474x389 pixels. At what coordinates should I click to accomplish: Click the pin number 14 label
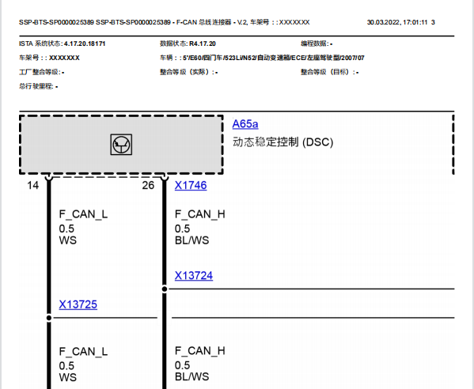33,185
